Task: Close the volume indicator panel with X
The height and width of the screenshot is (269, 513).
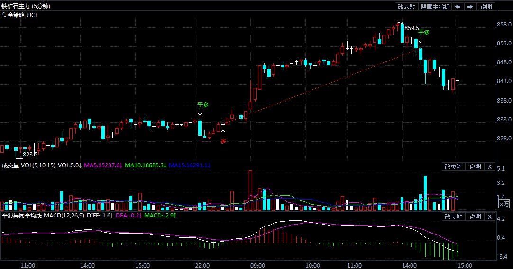Action: (489, 166)
